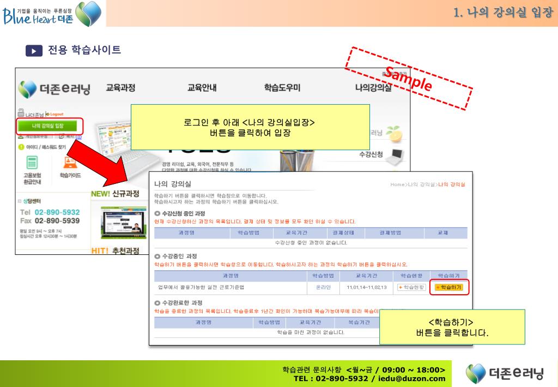The height and width of the screenshot is (387, 558).
Task: Click the iedu@duzon.com email in the footer
Action: point(412,379)
